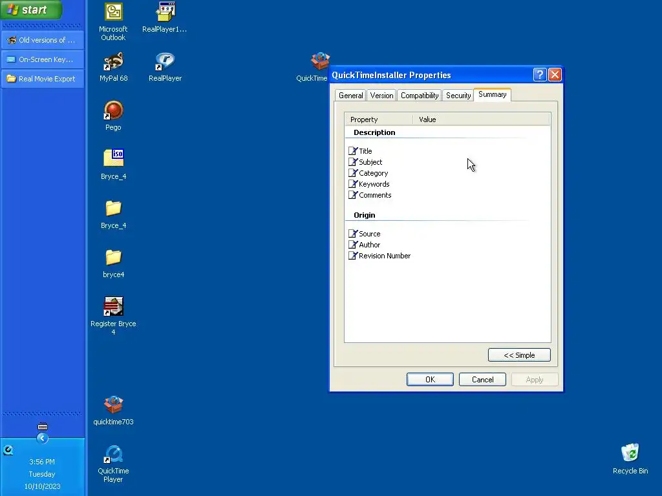Select the QuickTime Player desktop shortcut
Viewport: 662px width, 496px height.
point(113,464)
